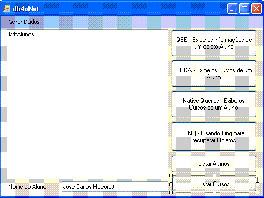Click the Listar Cursos button
264x198 pixels.
pyautogui.click(x=214, y=184)
